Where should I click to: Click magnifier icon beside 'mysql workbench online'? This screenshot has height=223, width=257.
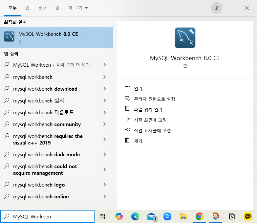click(7, 196)
